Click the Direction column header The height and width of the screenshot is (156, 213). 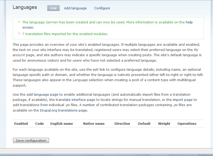tap(122, 123)
